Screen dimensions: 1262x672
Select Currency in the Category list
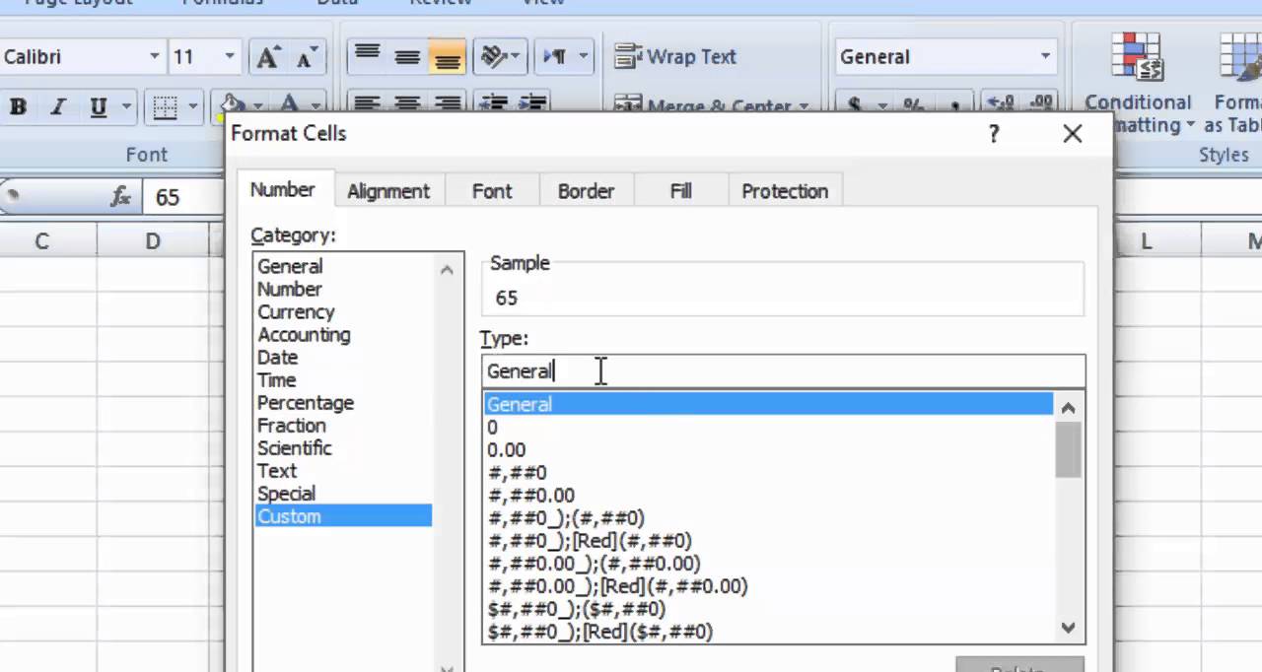pyautogui.click(x=296, y=311)
